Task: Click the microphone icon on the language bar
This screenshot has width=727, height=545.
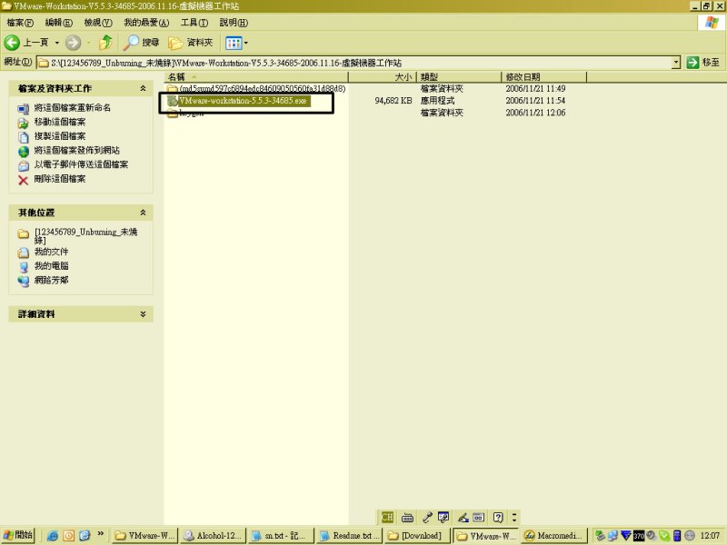Action: pyautogui.click(x=427, y=517)
